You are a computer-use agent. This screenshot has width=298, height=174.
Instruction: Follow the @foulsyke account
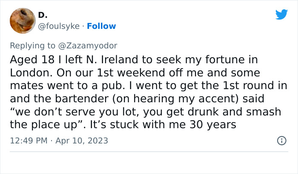[101, 26]
